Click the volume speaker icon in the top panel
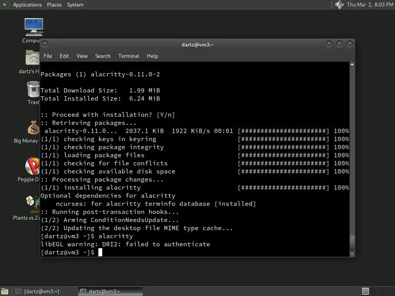Viewport: 395px width, 296px height. click(x=339, y=5)
